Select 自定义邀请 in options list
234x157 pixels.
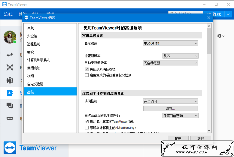(50, 84)
